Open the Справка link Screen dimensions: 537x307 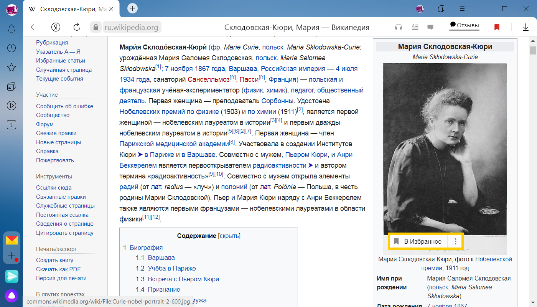point(47,151)
